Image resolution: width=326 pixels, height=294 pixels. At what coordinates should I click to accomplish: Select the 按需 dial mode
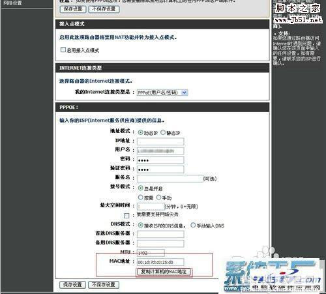pyautogui.click(x=141, y=198)
